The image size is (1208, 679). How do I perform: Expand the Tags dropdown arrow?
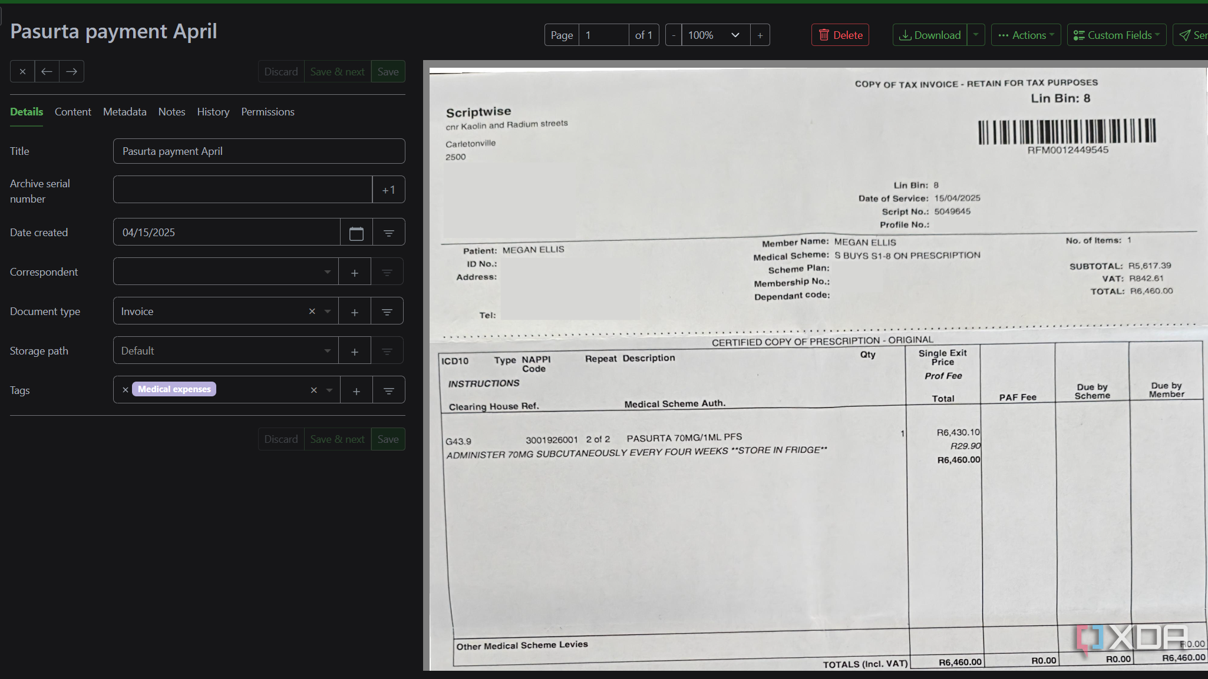tap(329, 390)
